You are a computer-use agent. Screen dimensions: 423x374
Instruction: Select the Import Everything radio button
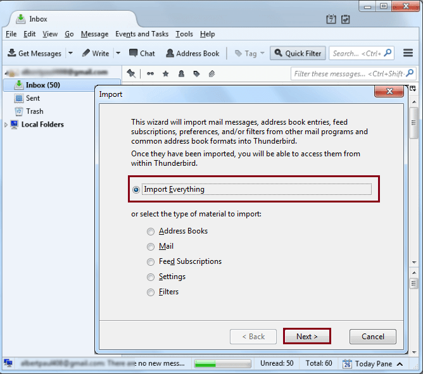[136, 190]
